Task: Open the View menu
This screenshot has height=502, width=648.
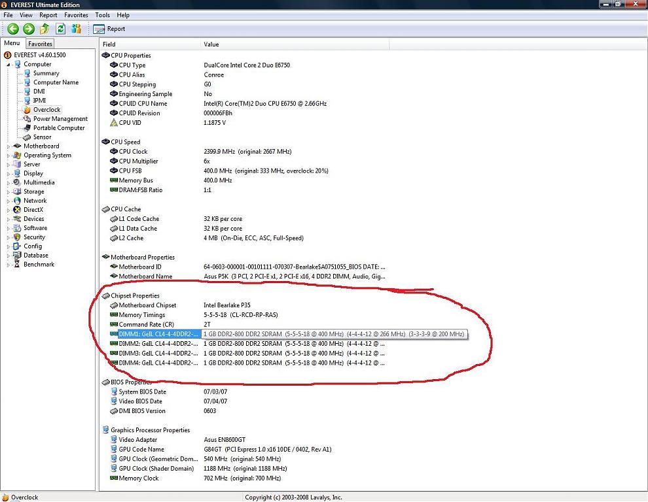Action: 26,15
